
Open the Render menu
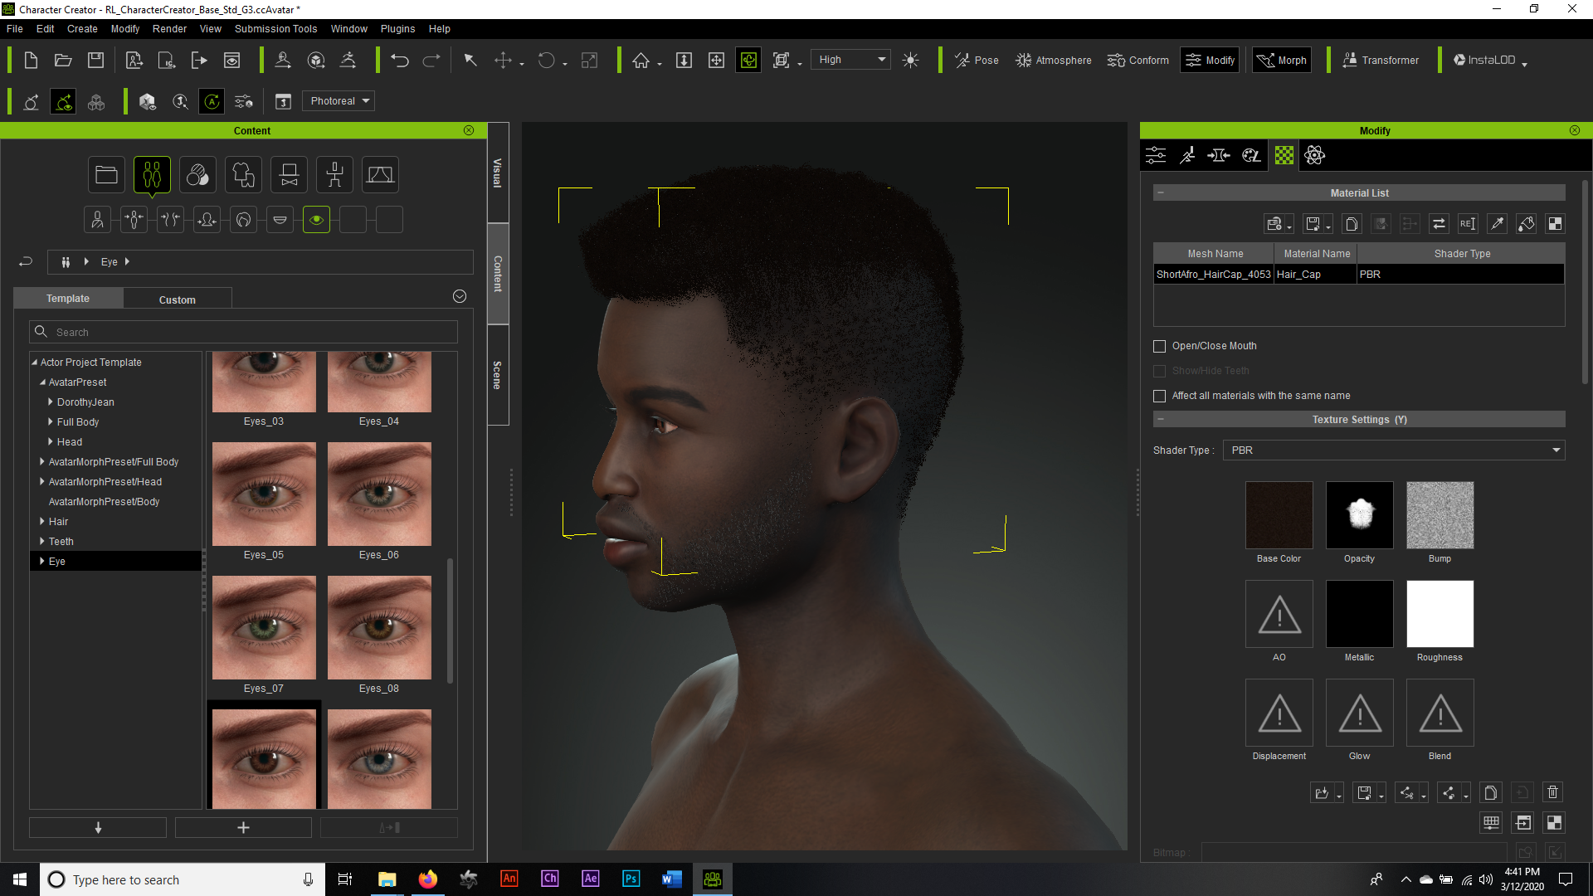(x=169, y=28)
